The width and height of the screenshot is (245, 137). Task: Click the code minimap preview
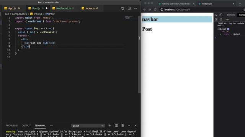point(131,18)
